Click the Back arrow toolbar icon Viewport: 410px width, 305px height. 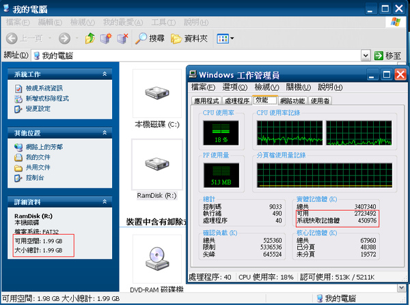pyautogui.click(x=12, y=39)
